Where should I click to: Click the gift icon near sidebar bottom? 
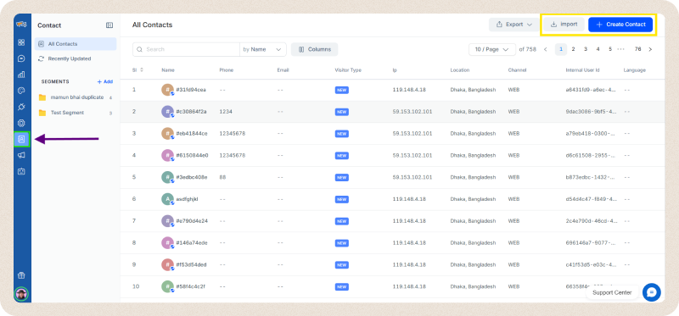[20, 275]
